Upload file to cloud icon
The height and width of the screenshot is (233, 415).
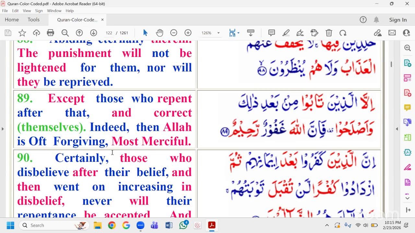36,33
